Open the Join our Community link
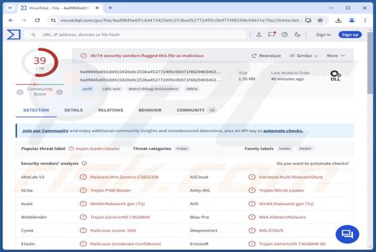The width and height of the screenshot is (376, 252). coord(46,131)
